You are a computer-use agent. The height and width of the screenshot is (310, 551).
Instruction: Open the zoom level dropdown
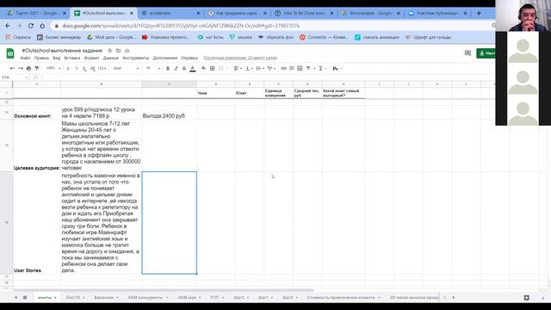pyautogui.click(x=53, y=68)
